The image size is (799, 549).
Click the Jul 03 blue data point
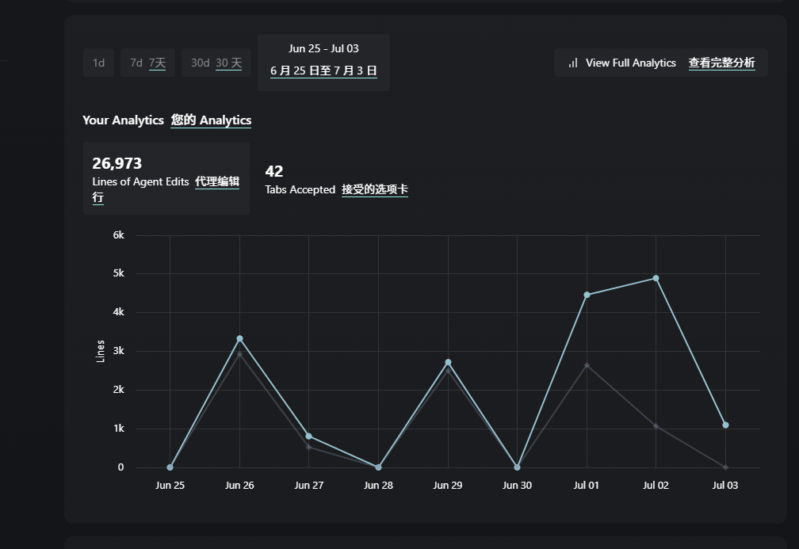pyautogui.click(x=725, y=425)
